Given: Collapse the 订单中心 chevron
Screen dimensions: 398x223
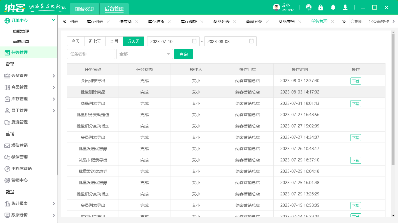Looking at the screenshot, I should click(x=54, y=20).
